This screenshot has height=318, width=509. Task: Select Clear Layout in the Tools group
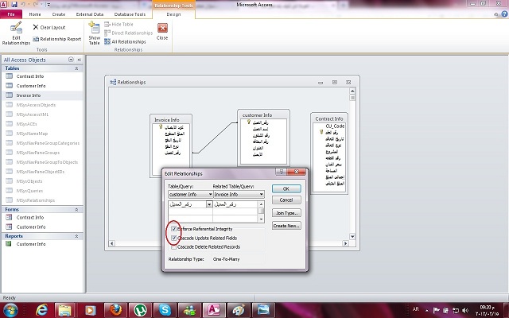click(x=49, y=27)
